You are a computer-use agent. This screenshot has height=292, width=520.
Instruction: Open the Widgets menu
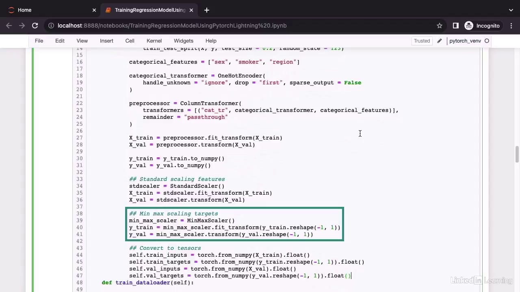click(183, 41)
